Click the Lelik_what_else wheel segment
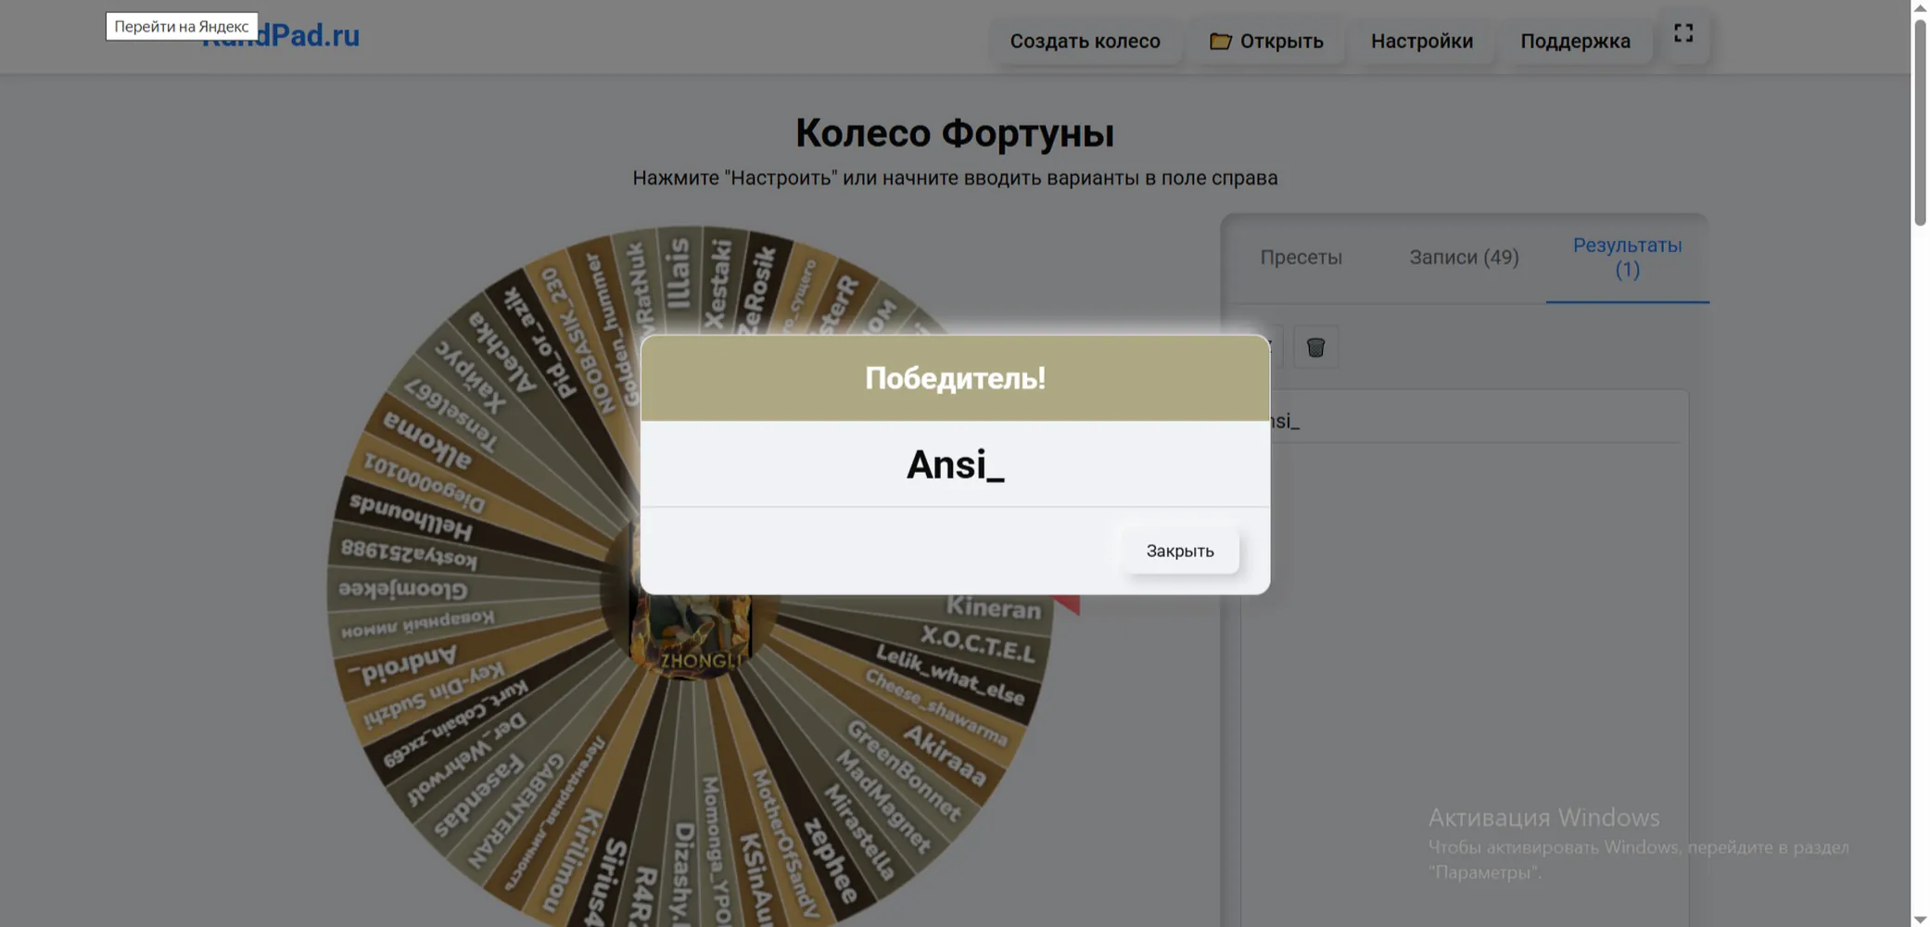The height and width of the screenshot is (927, 1930). tap(950, 674)
